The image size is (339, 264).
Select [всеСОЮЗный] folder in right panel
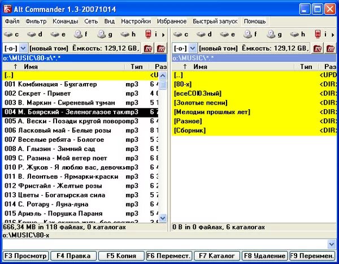pos(254,93)
